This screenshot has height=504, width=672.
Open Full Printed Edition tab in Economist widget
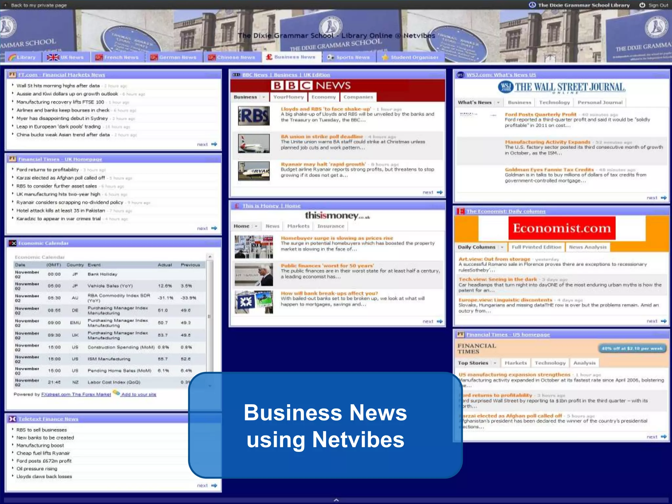click(536, 247)
